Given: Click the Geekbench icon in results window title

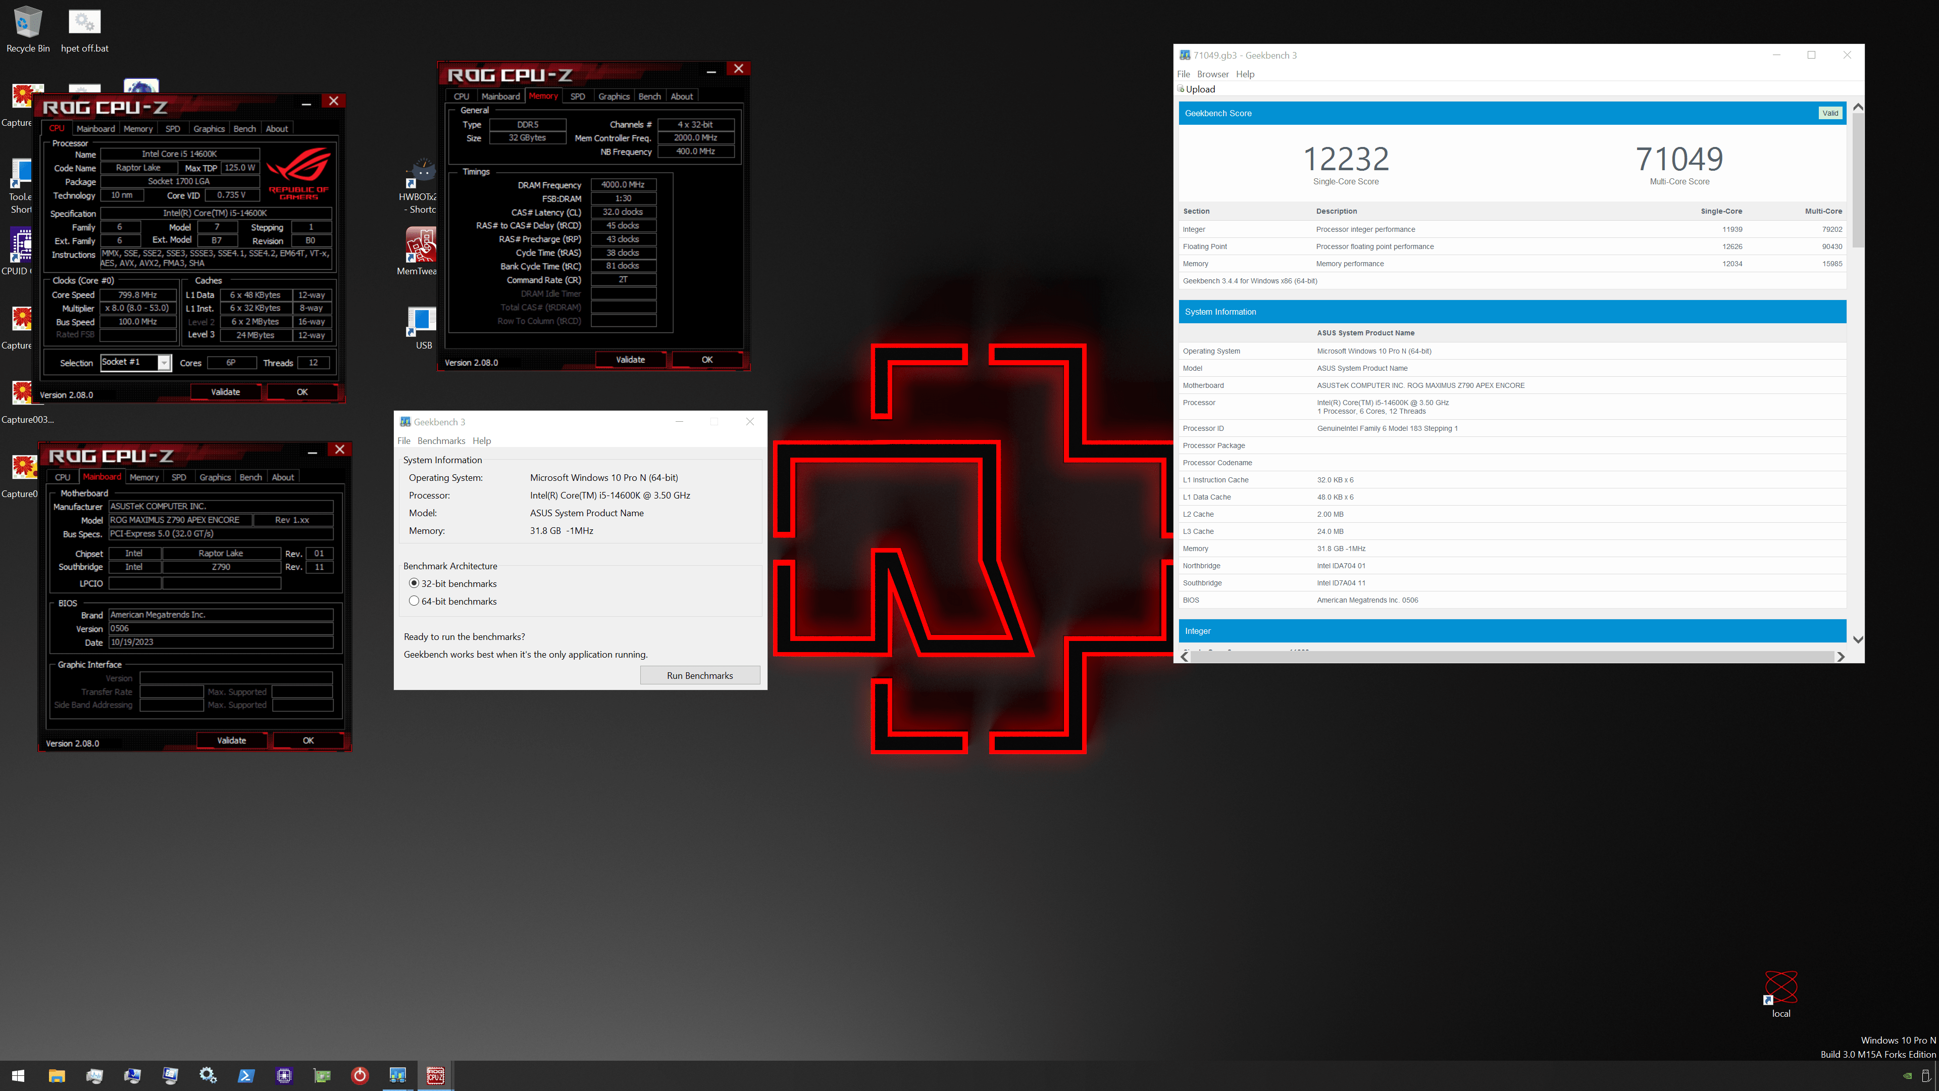Looking at the screenshot, I should point(1184,55).
